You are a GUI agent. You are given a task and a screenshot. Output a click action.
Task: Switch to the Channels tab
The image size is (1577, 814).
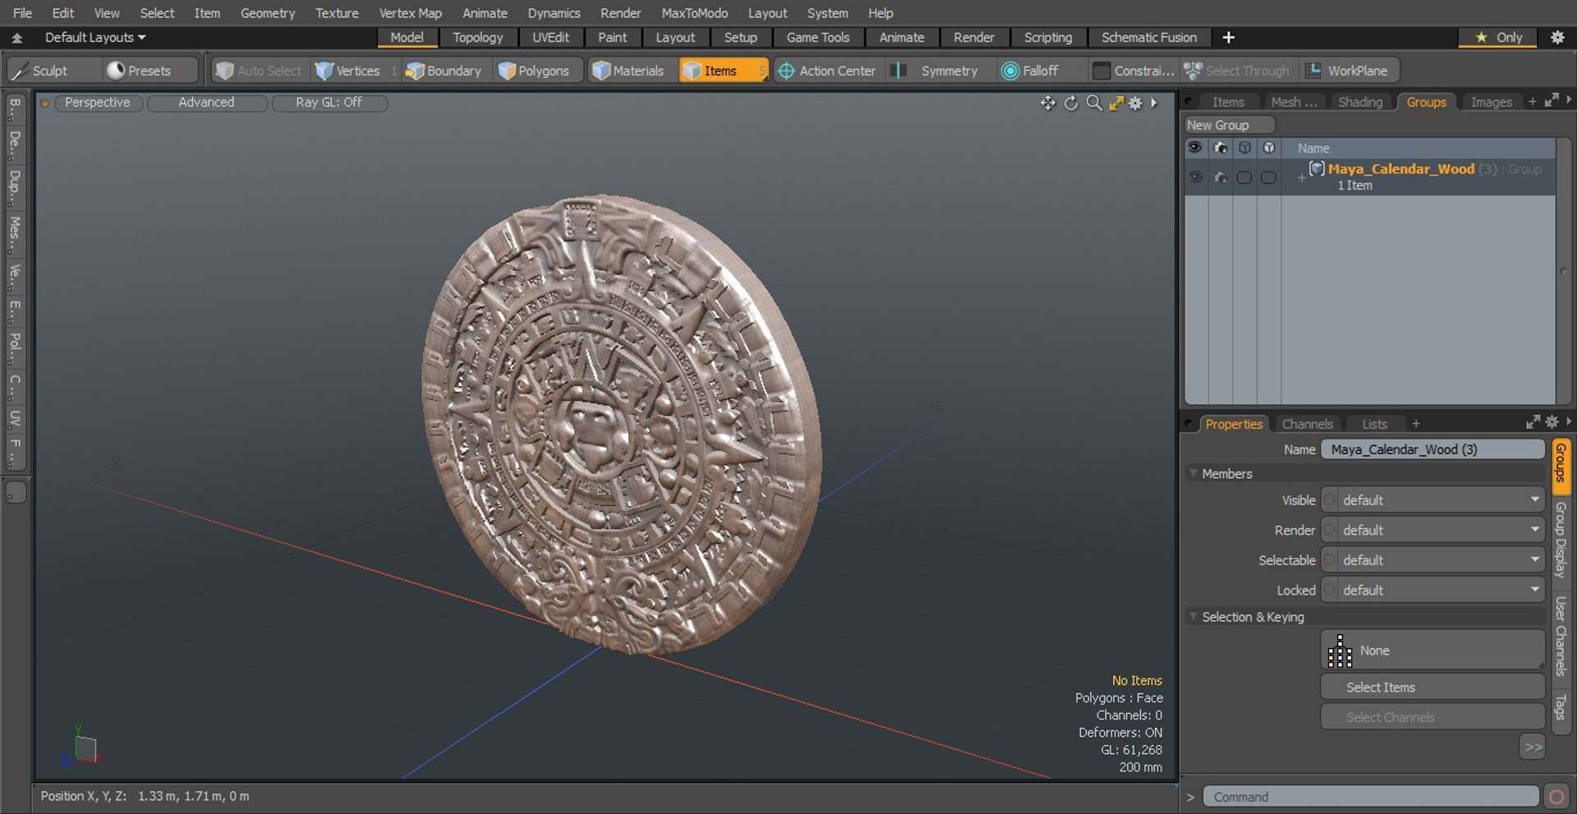point(1307,424)
